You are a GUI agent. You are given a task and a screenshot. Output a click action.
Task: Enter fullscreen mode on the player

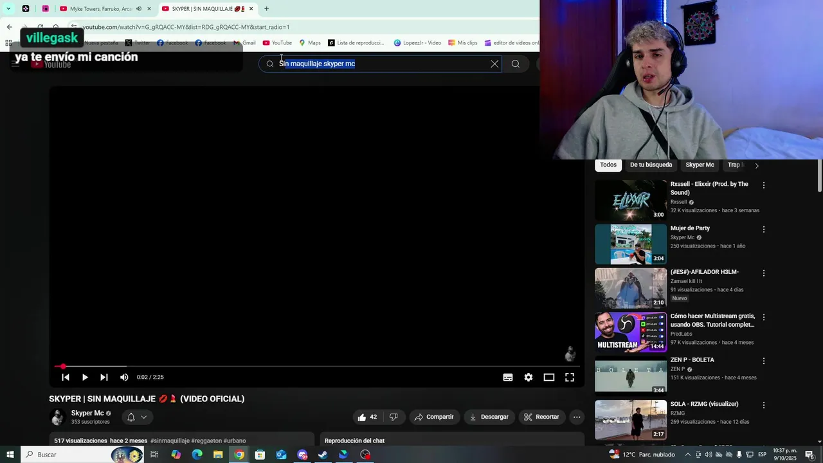[x=570, y=377]
